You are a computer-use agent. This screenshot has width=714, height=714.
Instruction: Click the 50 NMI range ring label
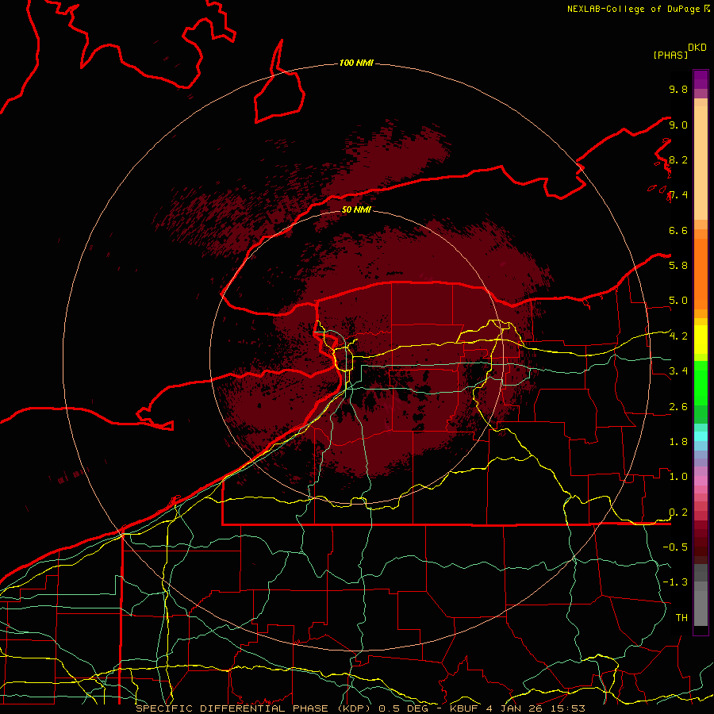point(356,210)
